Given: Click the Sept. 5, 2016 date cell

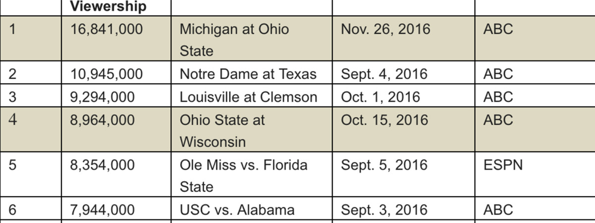Looking at the screenshot, I should click(384, 165).
